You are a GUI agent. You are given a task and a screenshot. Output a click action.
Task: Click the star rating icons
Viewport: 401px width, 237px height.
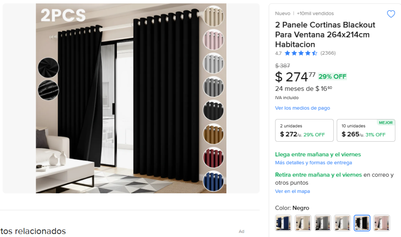[301, 53]
